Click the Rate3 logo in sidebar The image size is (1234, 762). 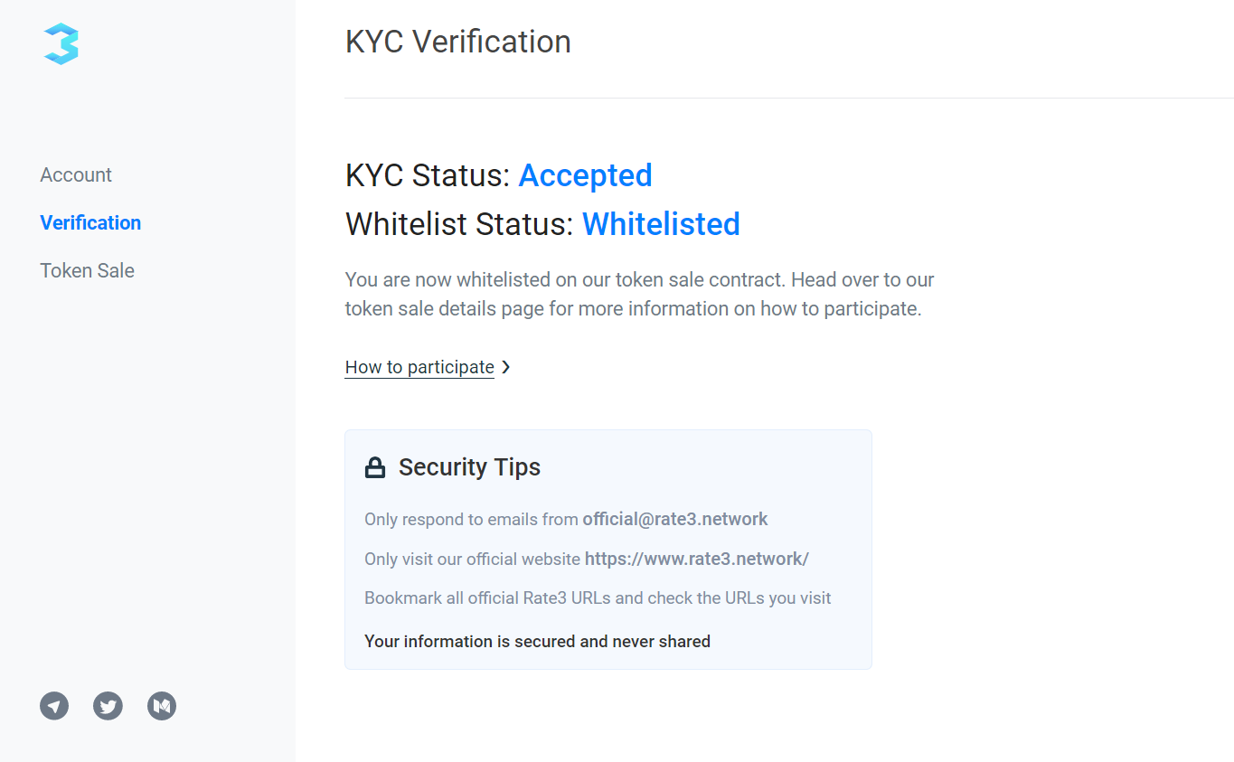(61, 43)
